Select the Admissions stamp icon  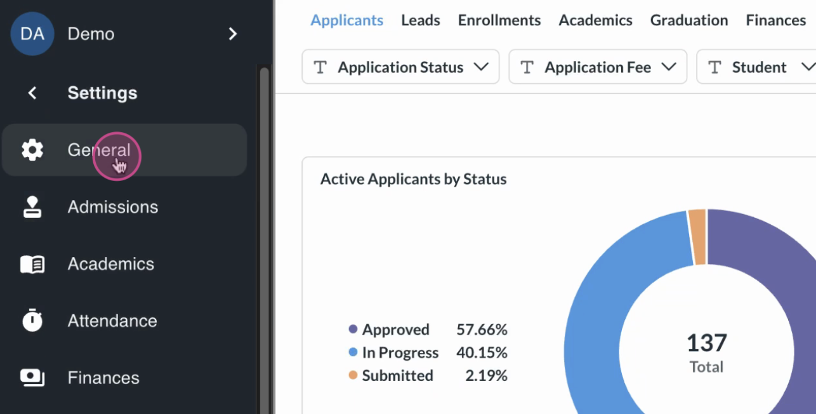click(32, 207)
